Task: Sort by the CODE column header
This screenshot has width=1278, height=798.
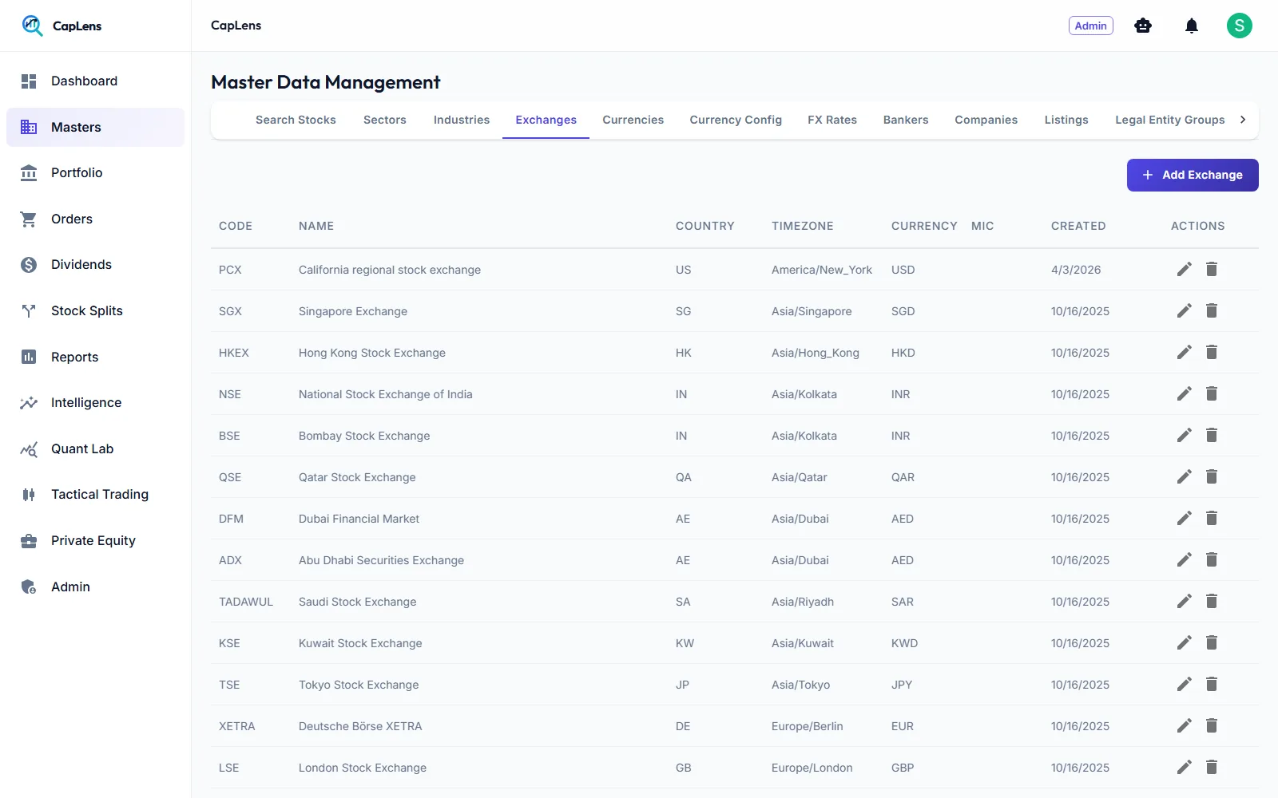Action: tap(236, 226)
